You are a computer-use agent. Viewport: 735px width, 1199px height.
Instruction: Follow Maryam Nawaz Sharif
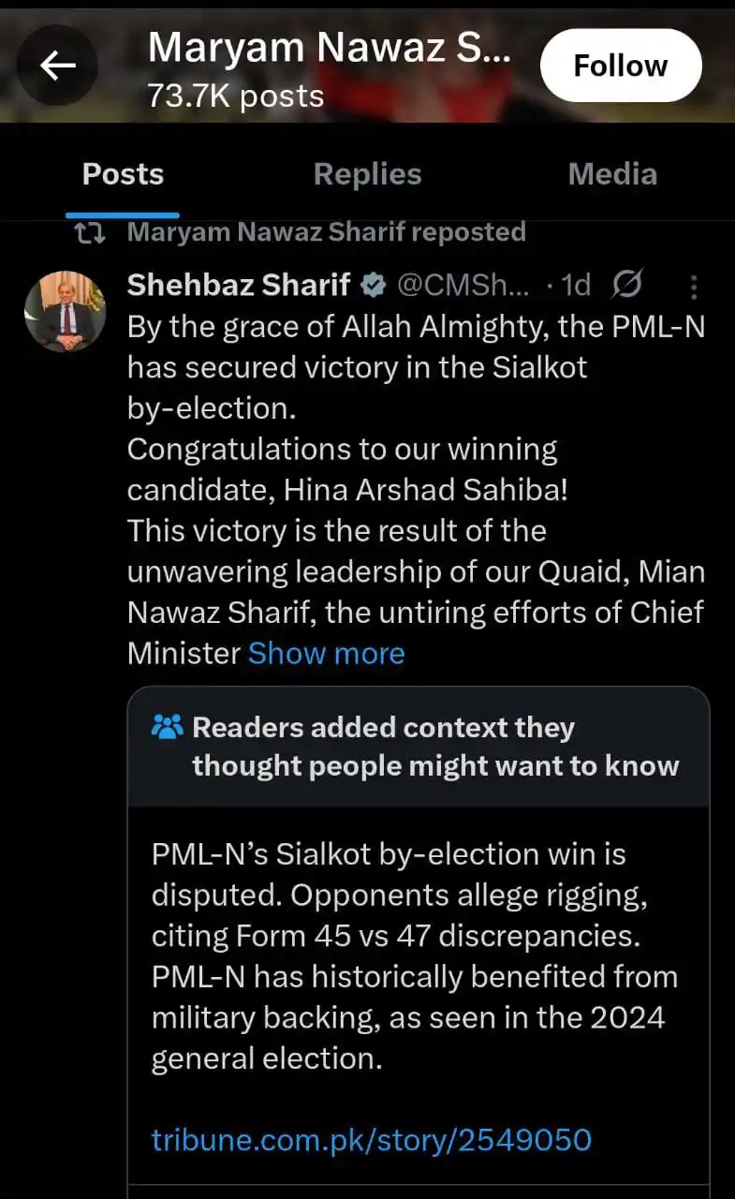coord(621,66)
